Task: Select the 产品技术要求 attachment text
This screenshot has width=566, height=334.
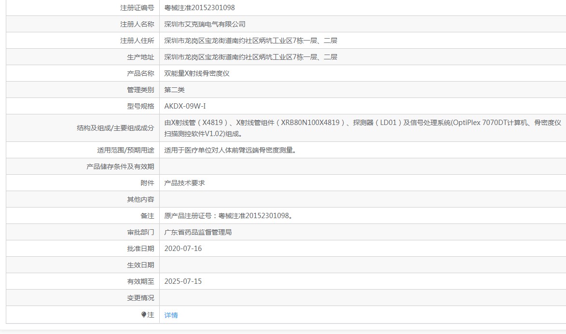Action: (184, 183)
